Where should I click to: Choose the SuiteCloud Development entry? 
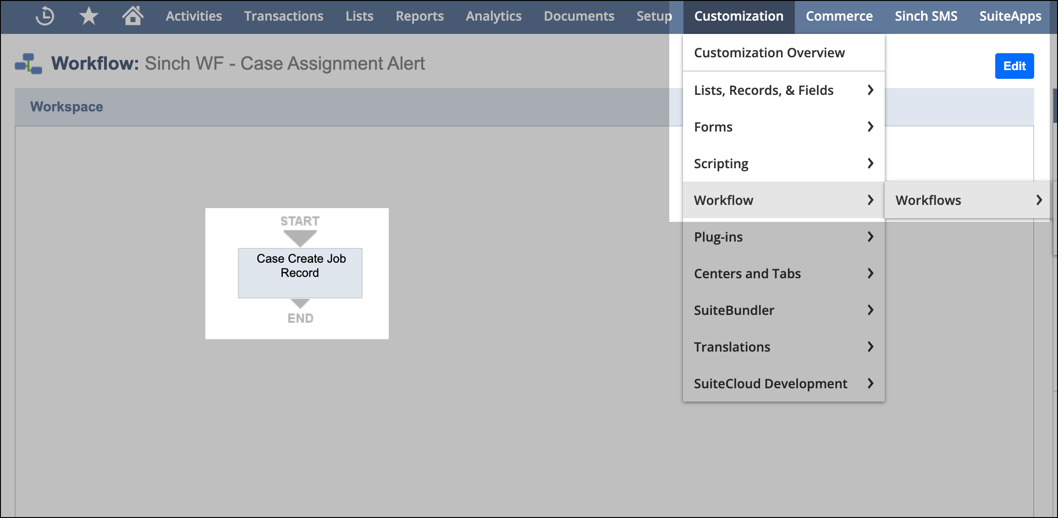pyautogui.click(x=783, y=383)
